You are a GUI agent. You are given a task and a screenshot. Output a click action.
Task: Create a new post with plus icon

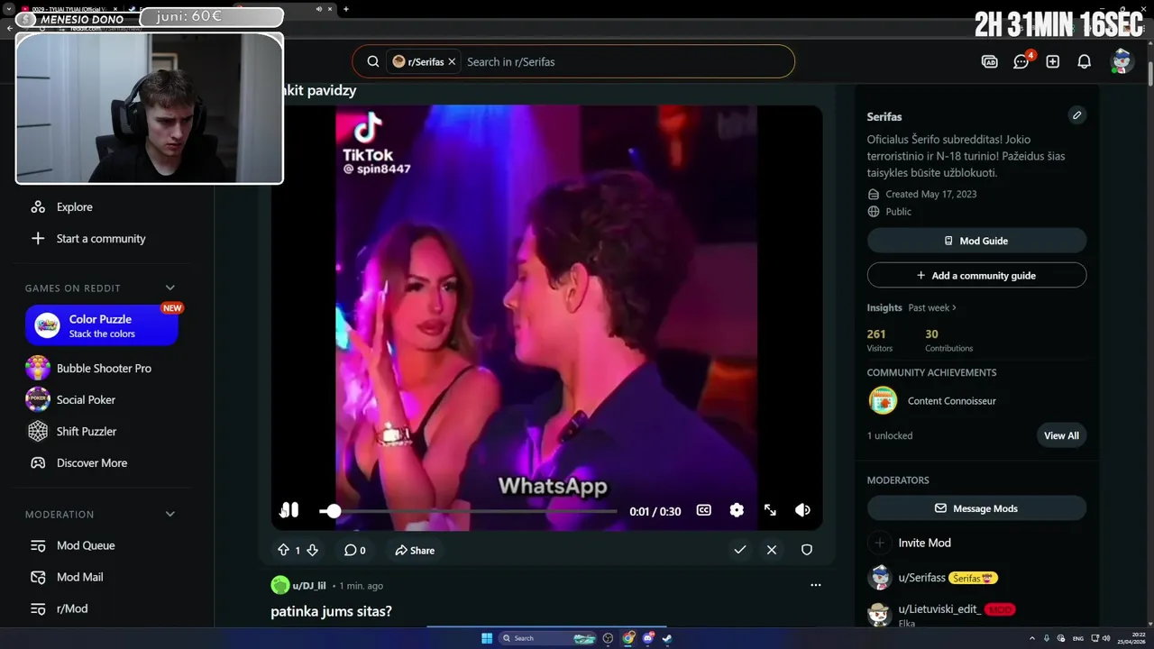(x=1052, y=61)
